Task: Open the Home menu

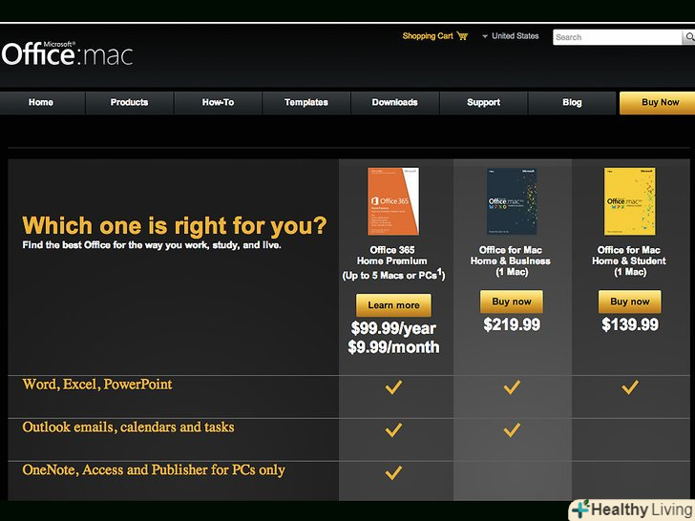Action: 41,102
